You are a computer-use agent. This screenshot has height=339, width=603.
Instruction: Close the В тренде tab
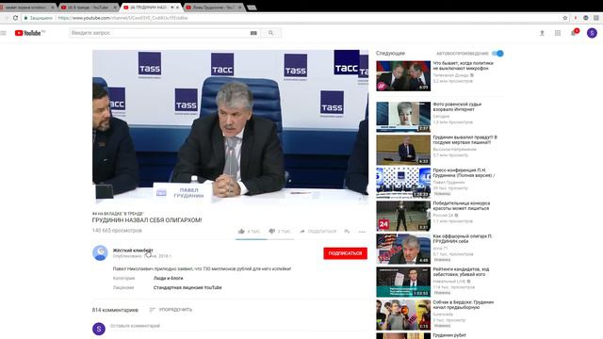pyautogui.click(x=115, y=8)
